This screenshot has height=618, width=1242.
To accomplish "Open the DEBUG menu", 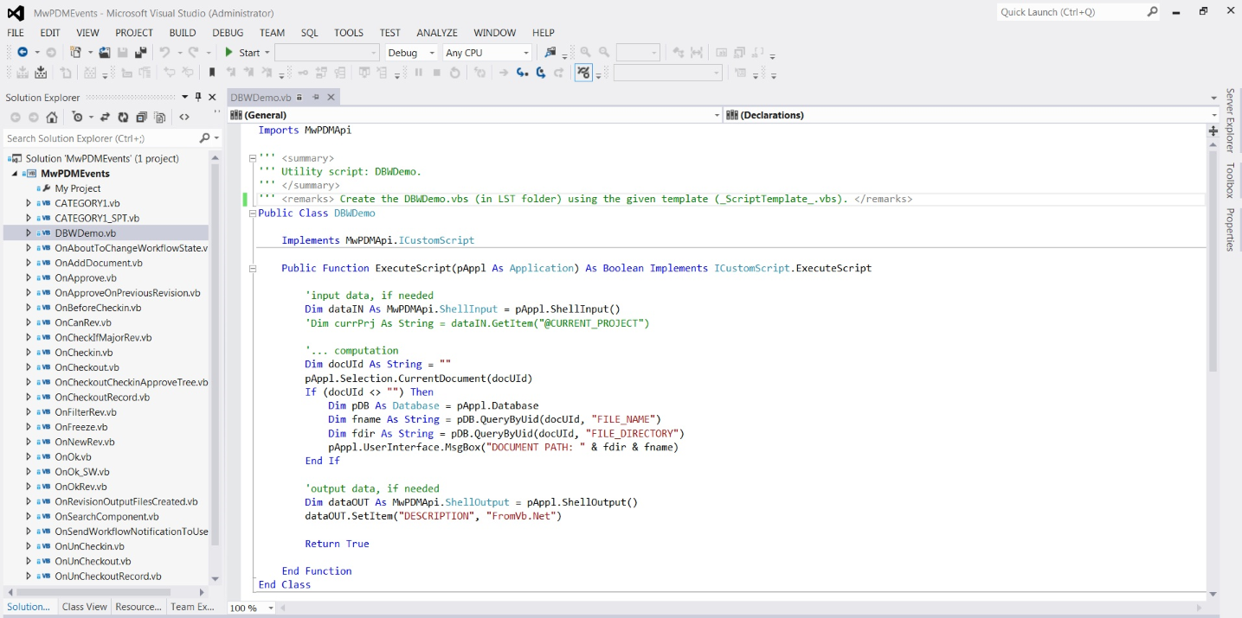I will pos(228,33).
